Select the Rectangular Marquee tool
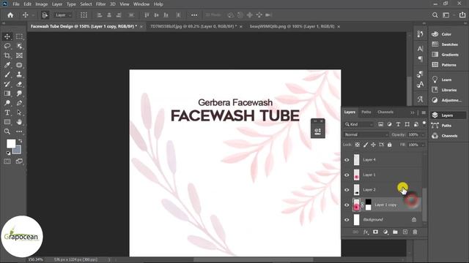Screen dimensions: 469x263 [x=19, y=37]
